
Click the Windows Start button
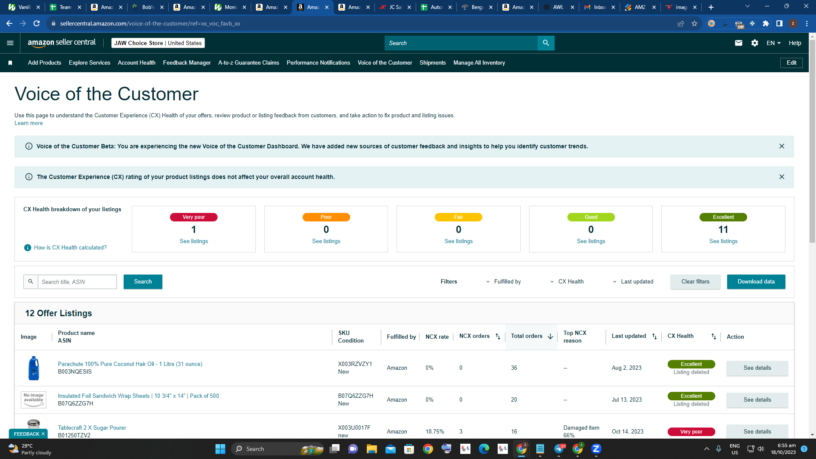(220, 449)
